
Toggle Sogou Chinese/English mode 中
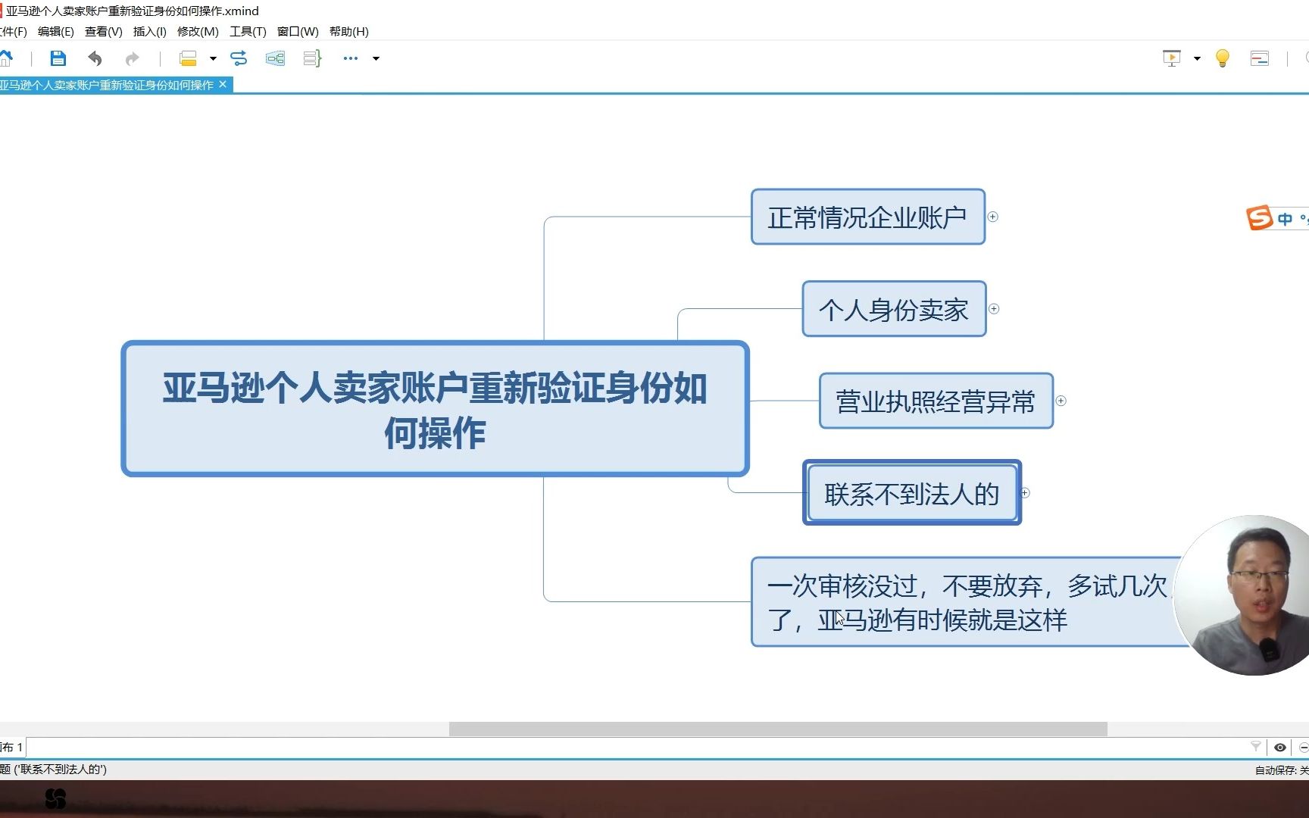tap(1285, 219)
